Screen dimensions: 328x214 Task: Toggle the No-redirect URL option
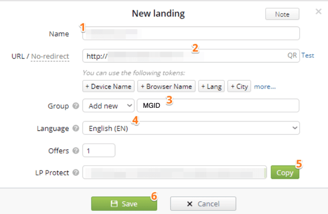click(x=50, y=56)
